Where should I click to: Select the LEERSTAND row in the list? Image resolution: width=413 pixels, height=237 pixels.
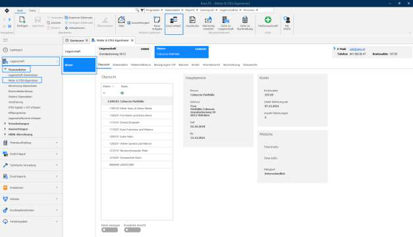pos(137,165)
